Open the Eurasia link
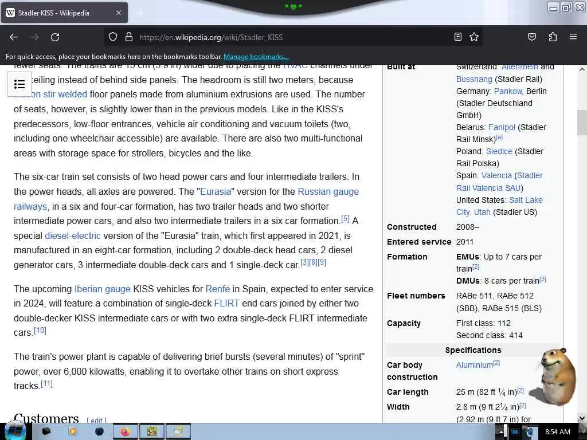 (216, 191)
